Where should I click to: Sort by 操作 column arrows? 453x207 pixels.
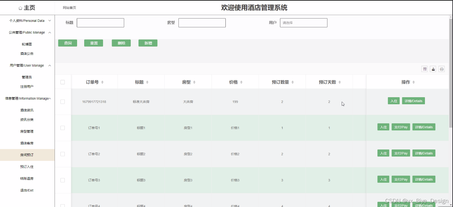coord(414,82)
